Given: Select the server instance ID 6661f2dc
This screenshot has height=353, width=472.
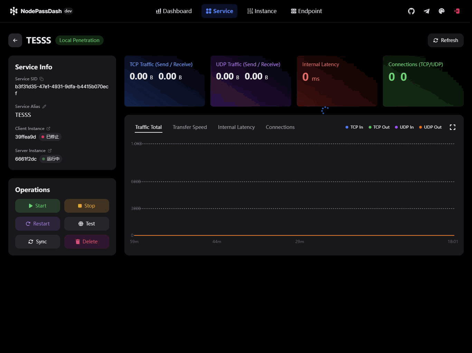Looking at the screenshot, I should [x=26, y=159].
